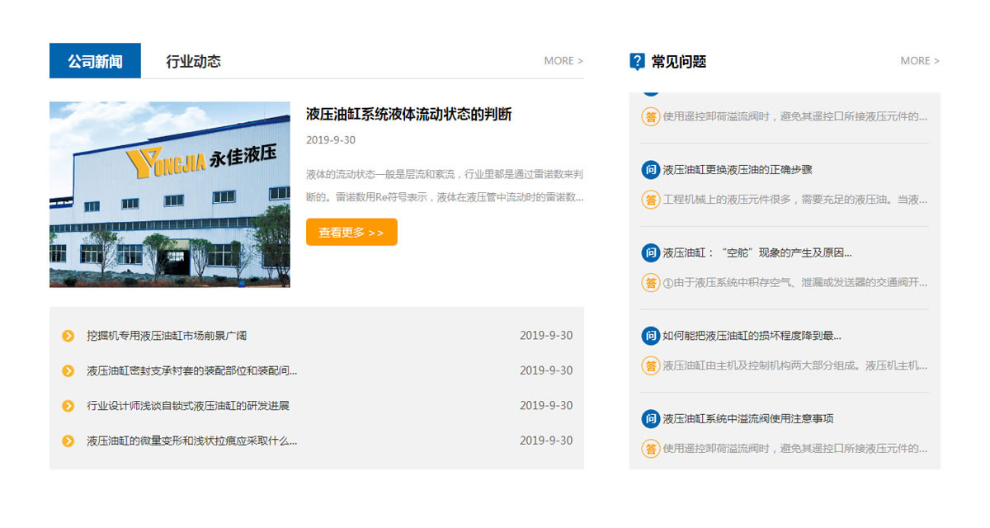Screen dimensions: 990x528
Task: Open answer text 液压油缸由主机及控制机构两大部分组成
Action: [x=795, y=365]
